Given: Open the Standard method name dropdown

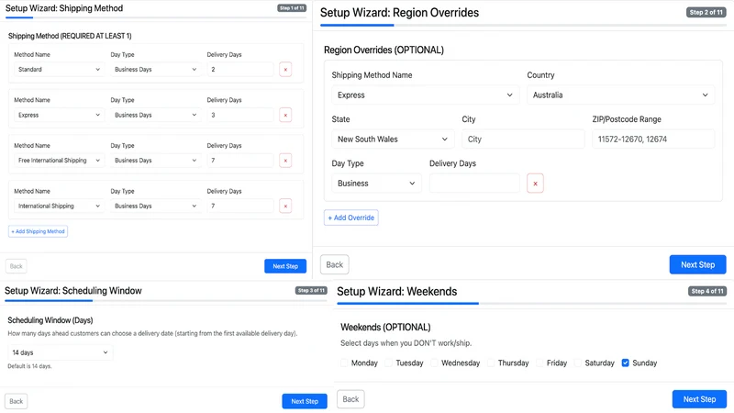Looking at the screenshot, I should pos(59,70).
